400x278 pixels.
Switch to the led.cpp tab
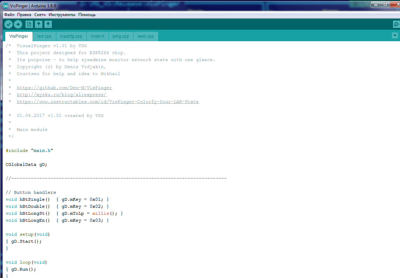pos(44,36)
